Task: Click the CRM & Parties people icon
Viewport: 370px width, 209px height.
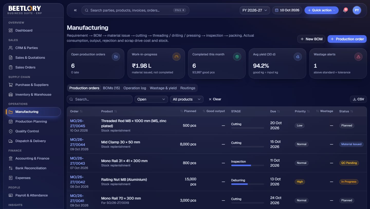Action: (11, 48)
